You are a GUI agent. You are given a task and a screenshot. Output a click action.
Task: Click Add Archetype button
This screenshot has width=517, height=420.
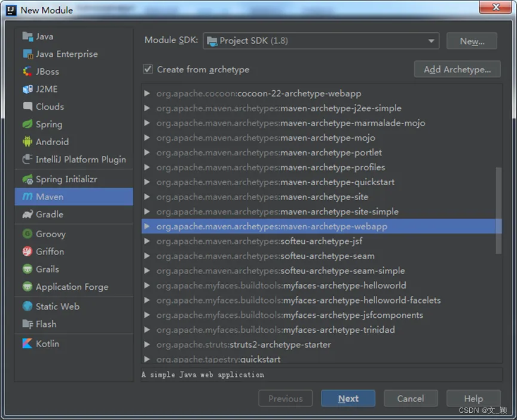point(457,69)
